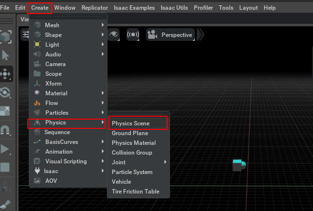Click the Isaac plug icon
This screenshot has height=211, width=313.
[37, 171]
